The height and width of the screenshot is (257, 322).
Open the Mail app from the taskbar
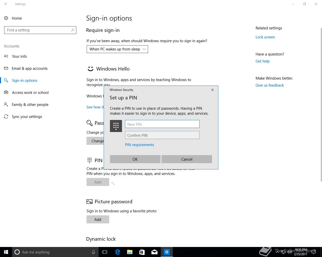tap(154, 252)
